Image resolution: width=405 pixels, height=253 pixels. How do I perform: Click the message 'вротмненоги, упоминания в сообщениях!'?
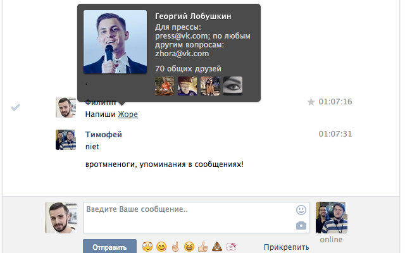coord(165,164)
